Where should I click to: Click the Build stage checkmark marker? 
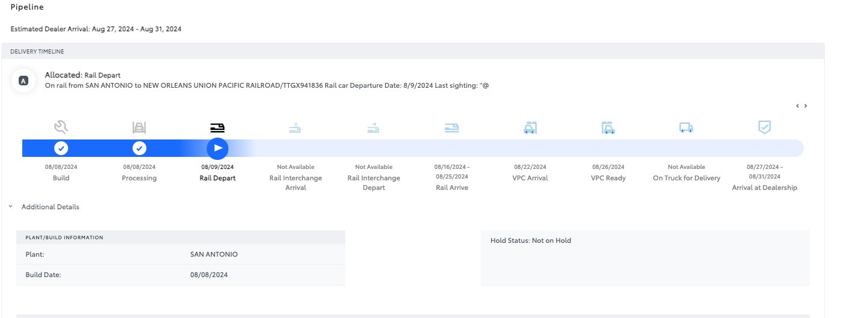pos(61,148)
